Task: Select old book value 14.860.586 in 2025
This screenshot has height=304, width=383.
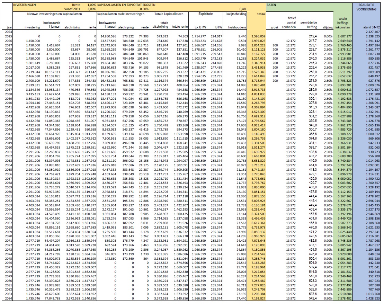Action: point(109,36)
